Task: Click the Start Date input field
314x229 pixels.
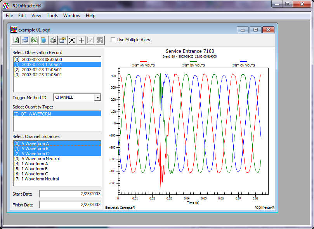Action: (x=70, y=194)
